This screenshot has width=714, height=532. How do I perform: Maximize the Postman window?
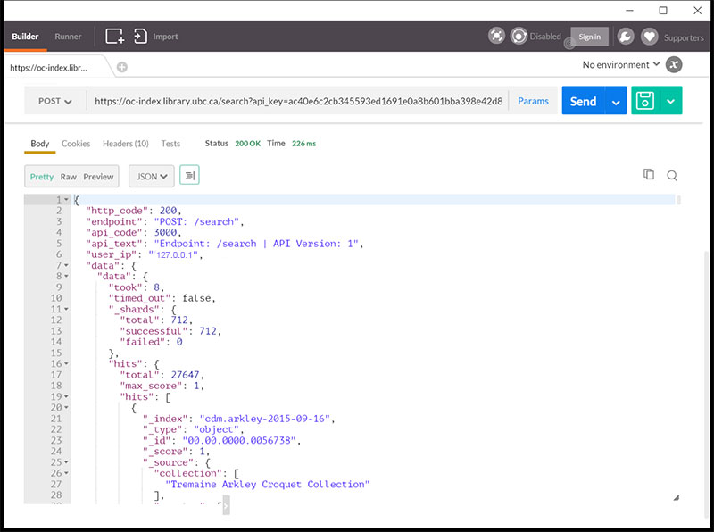pyautogui.click(x=663, y=10)
